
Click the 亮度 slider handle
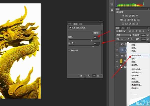point(91,40)
